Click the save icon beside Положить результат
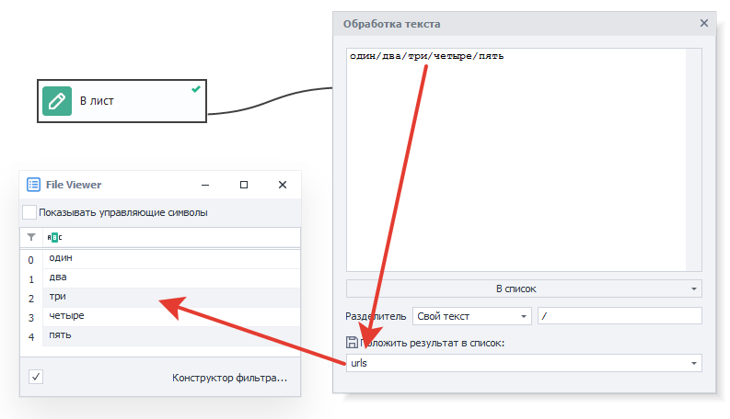This screenshot has width=730, height=419. (352, 343)
